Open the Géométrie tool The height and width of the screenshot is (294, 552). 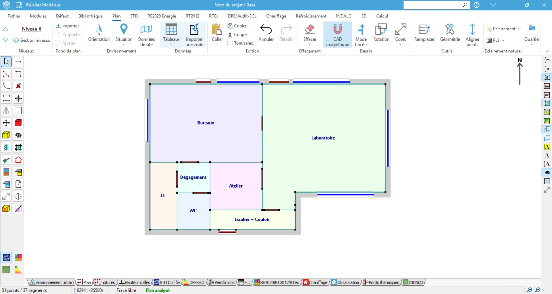[450, 33]
